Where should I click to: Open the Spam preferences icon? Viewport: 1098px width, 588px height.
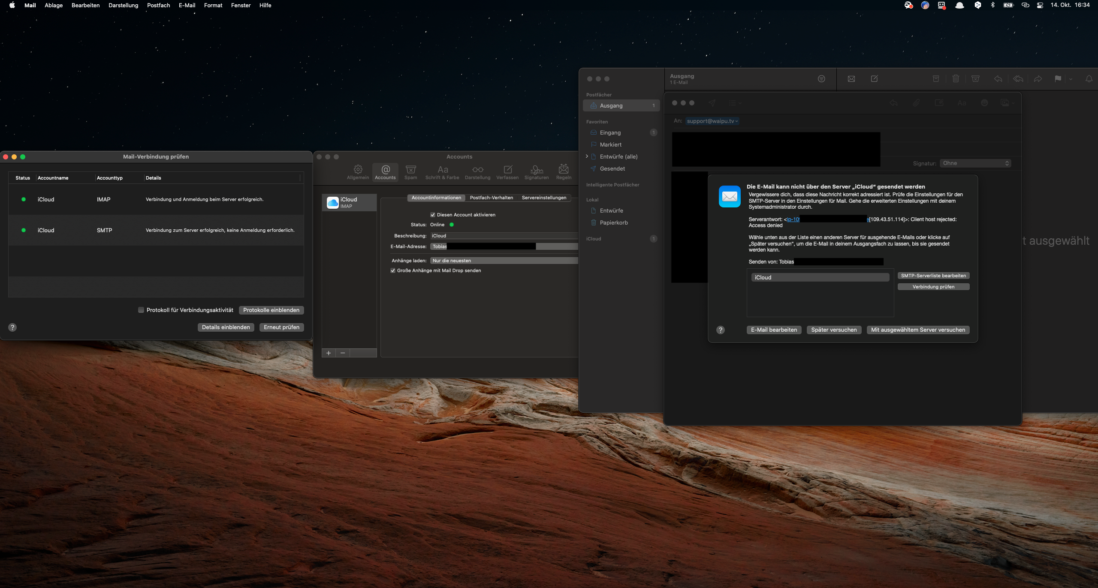point(410,172)
